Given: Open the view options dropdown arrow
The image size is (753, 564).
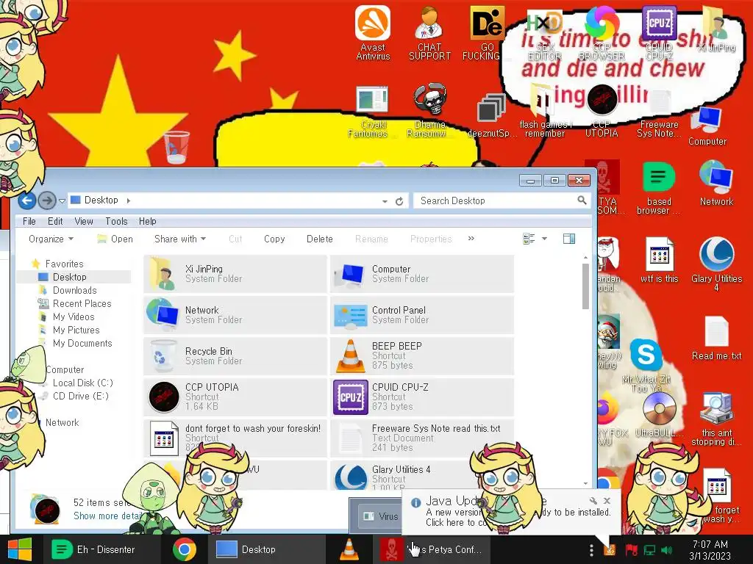Looking at the screenshot, I should 544,239.
